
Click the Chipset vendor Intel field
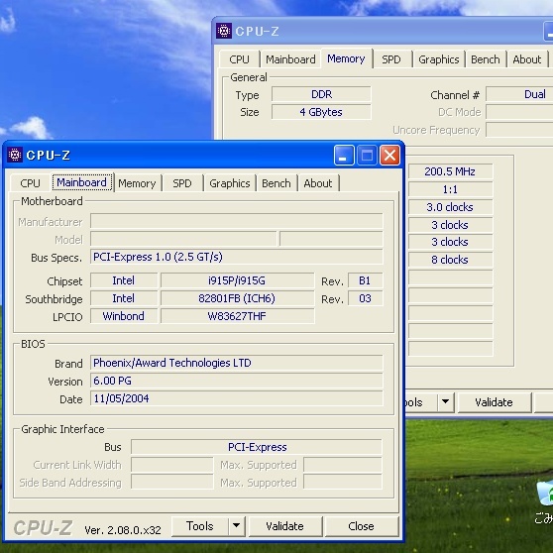pos(124,280)
